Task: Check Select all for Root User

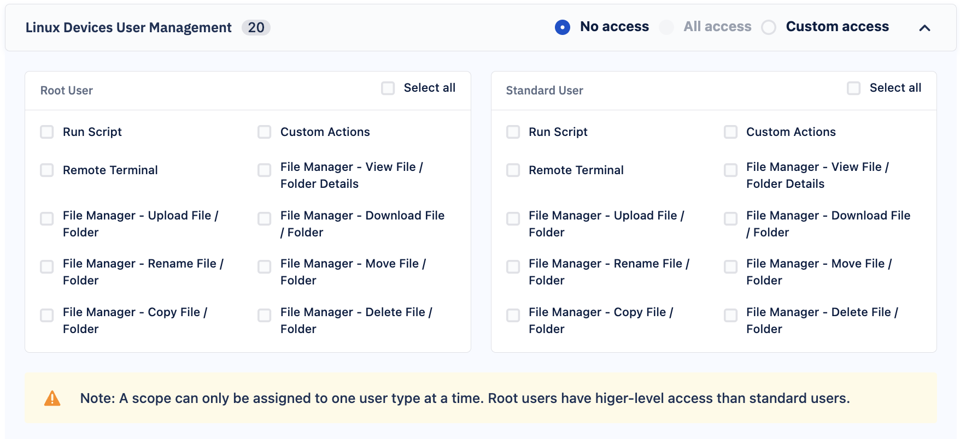Action: tap(388, 88)
